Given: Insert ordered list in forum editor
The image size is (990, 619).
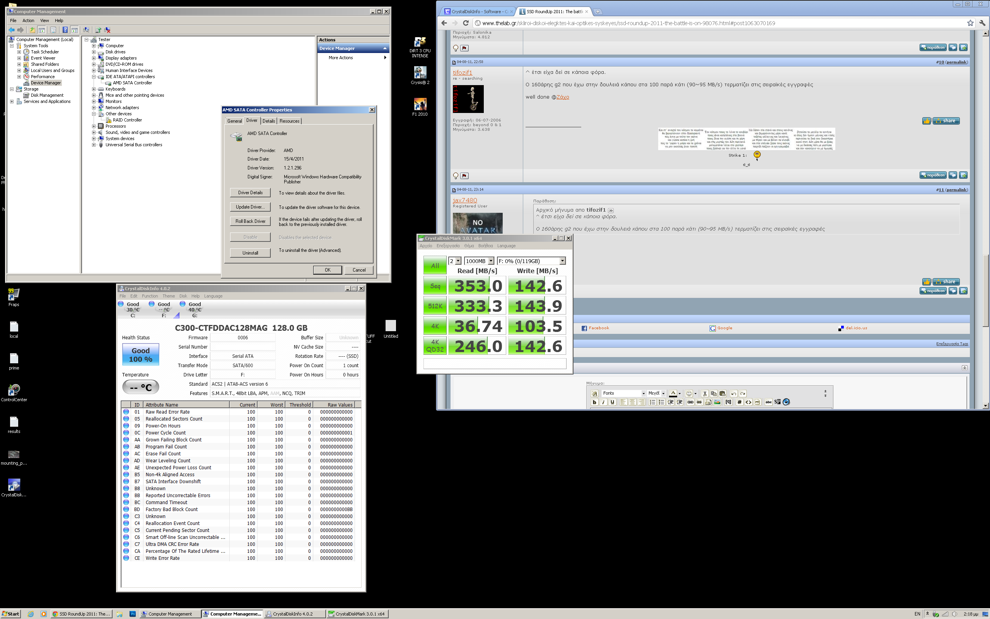Looking at the screenshot, I should coord(652,402).
